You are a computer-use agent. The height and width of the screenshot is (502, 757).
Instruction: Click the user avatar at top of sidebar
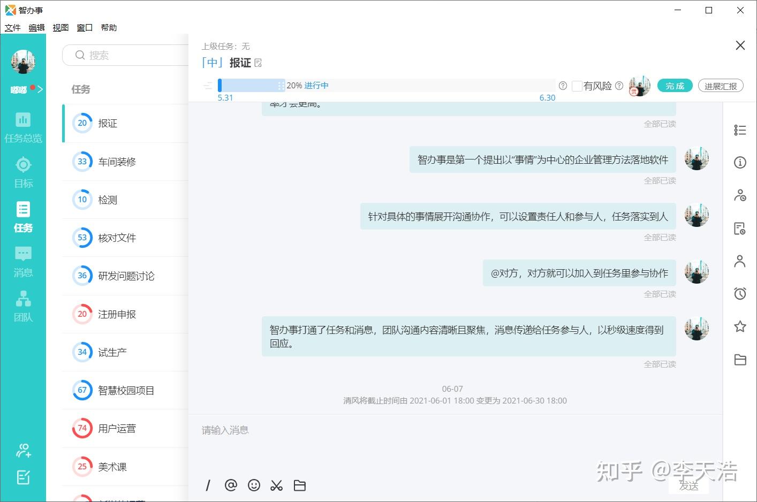(23, 62)
